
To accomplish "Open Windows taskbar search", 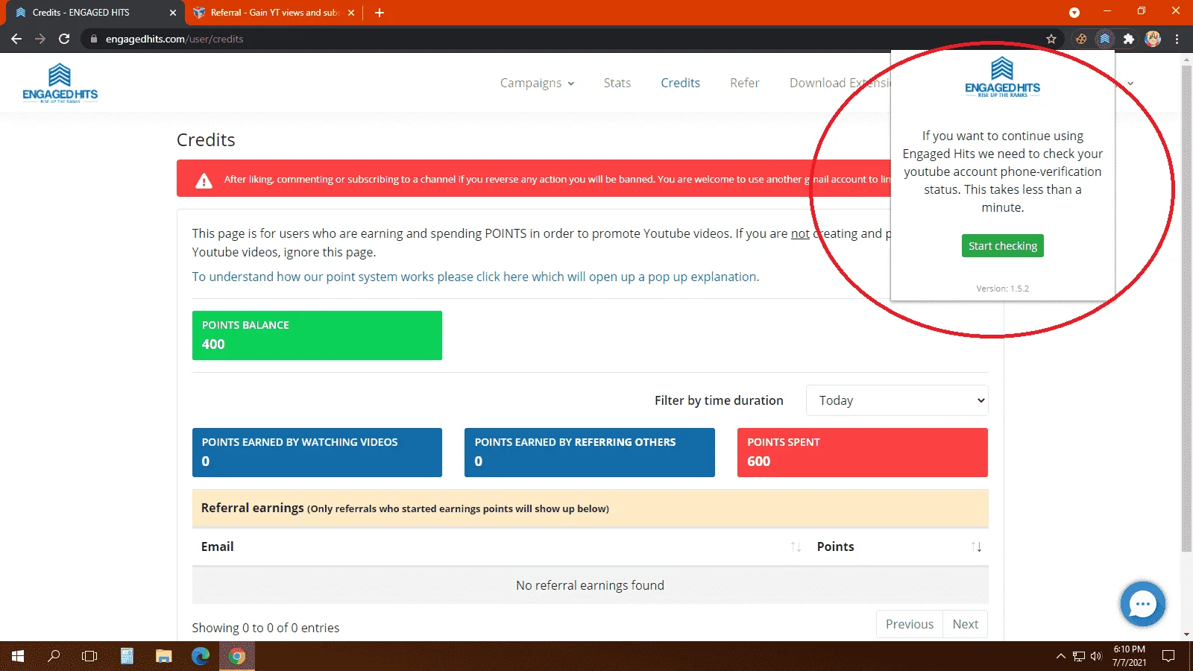I will [x=54, y=656].
